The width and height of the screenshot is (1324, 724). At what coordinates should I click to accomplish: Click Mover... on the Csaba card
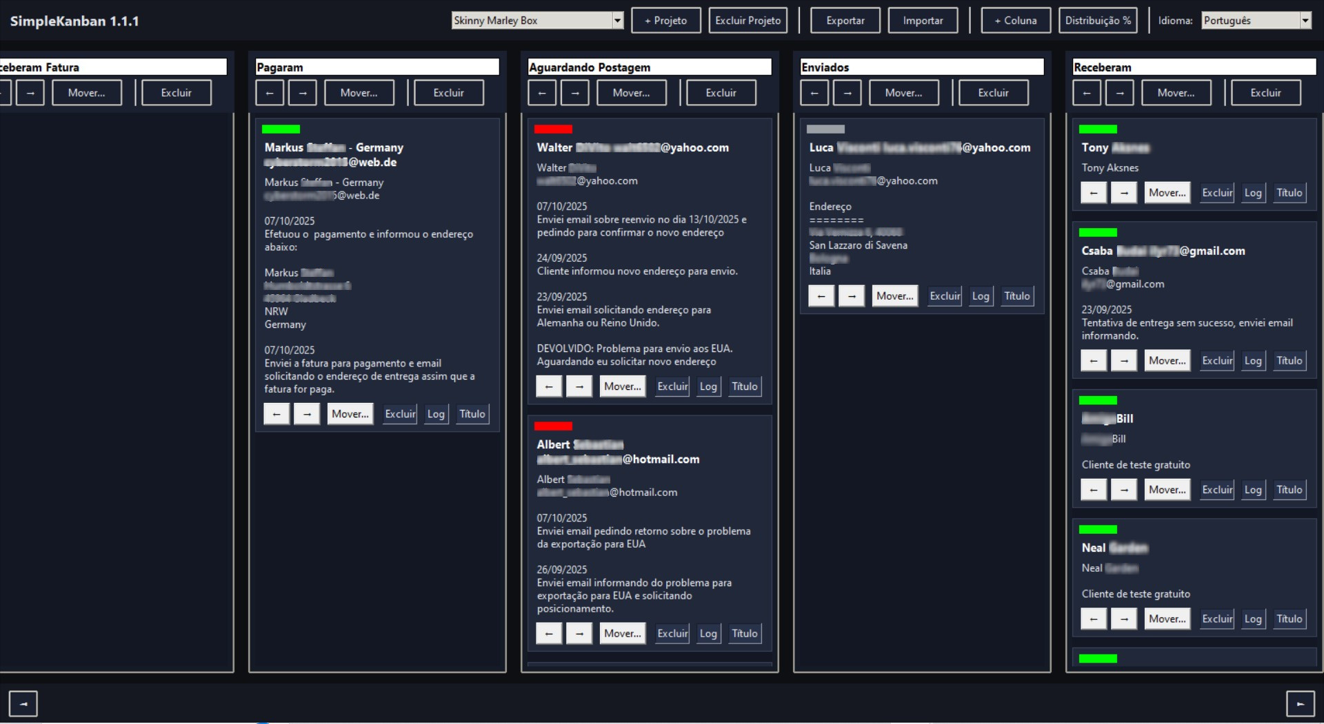coord(1167,360)
